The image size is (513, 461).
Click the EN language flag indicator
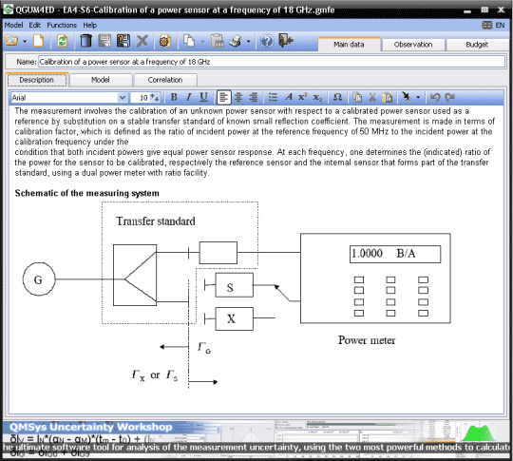point(493,26)
